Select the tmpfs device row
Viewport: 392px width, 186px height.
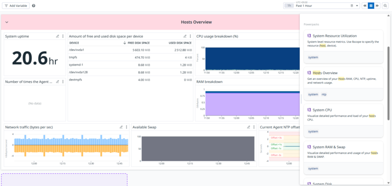point(130,57)
